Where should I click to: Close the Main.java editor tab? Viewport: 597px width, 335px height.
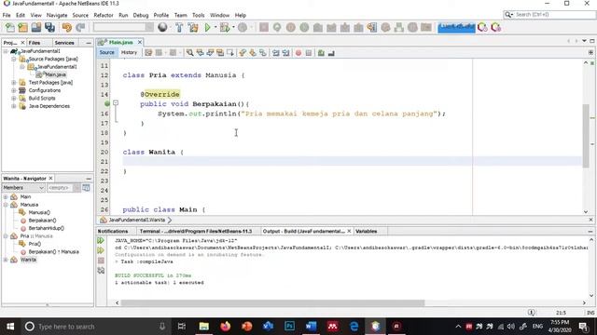(x=140, y=42)
